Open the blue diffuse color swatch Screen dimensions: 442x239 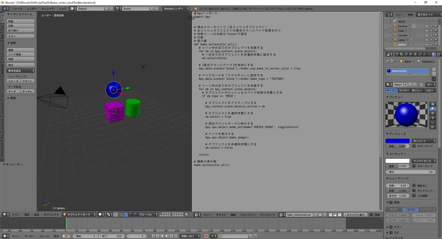pos(397,141)
